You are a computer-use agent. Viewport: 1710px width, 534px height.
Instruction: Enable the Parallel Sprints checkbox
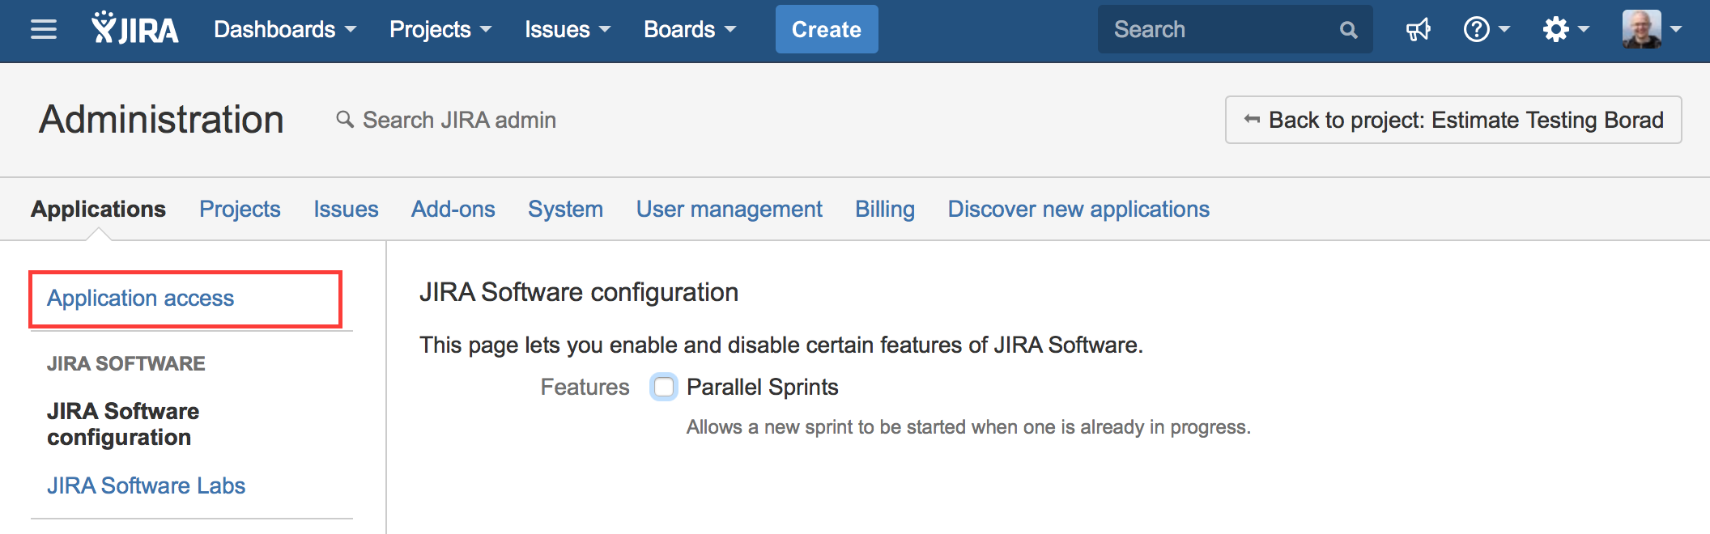(x=664, y=387)
